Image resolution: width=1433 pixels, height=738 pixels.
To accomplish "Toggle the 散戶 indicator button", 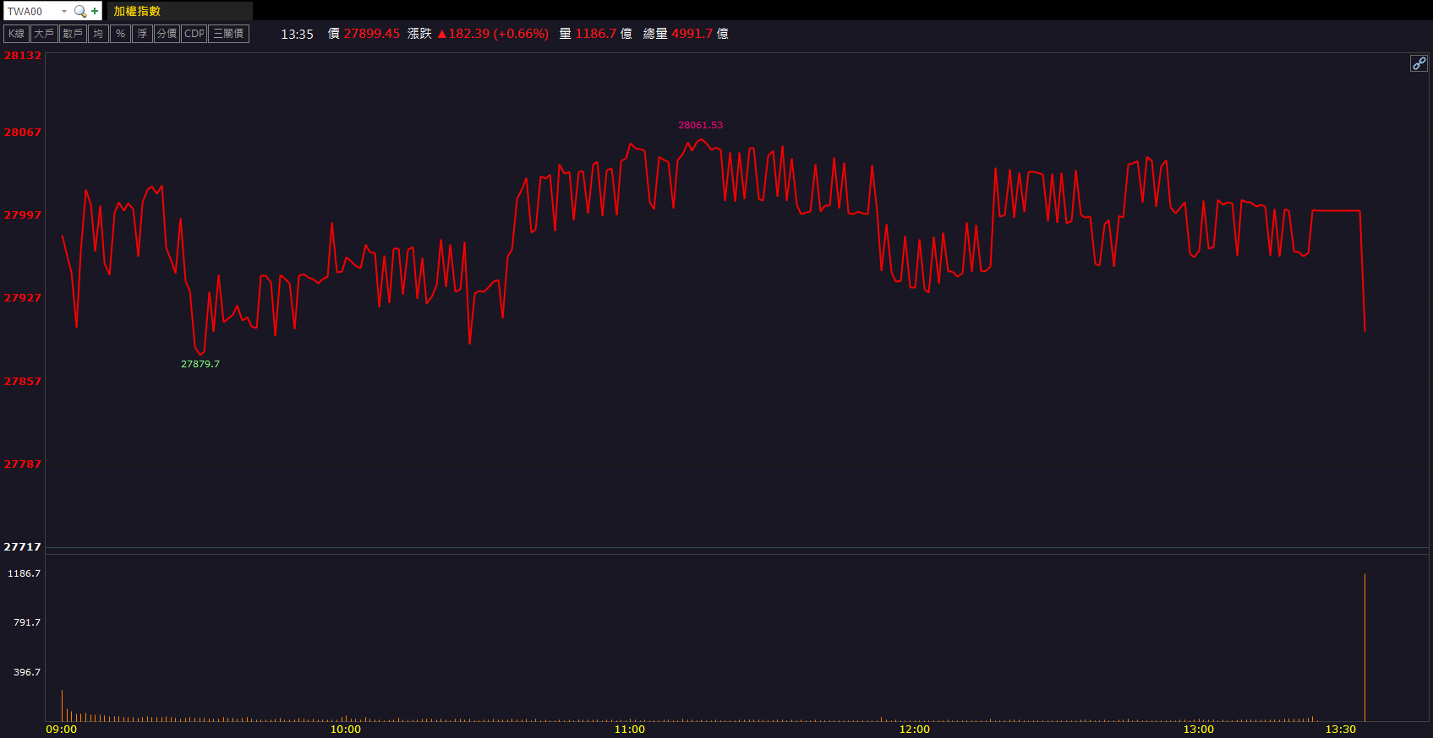I will (73, 34).
